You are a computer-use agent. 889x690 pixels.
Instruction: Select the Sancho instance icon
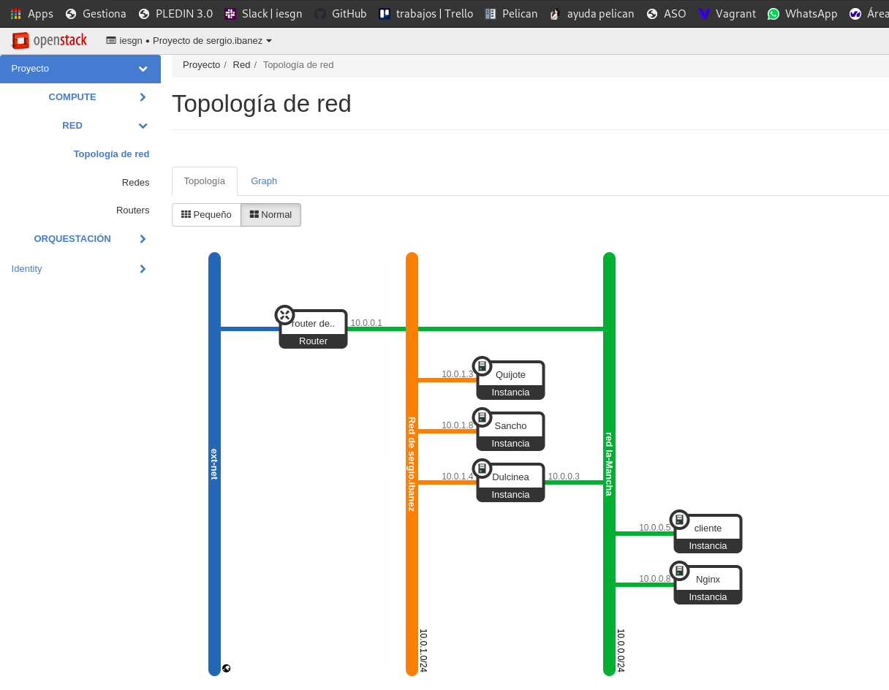click(482, 417)
